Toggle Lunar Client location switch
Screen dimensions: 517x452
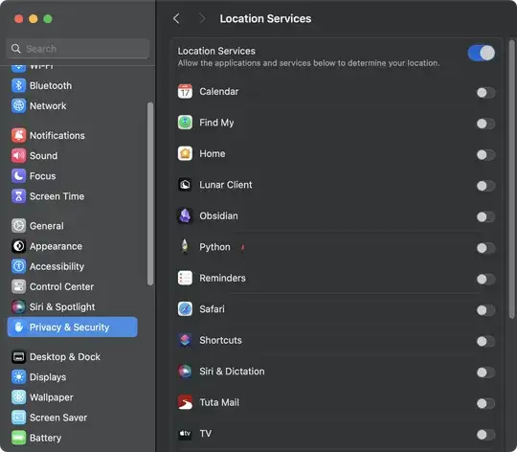pyautogui.click(x=485, y=186)
